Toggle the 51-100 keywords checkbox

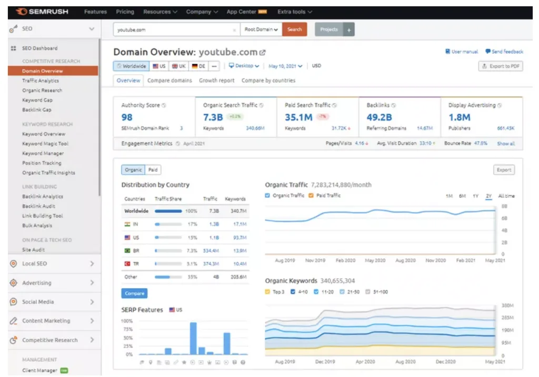[368, 292]
